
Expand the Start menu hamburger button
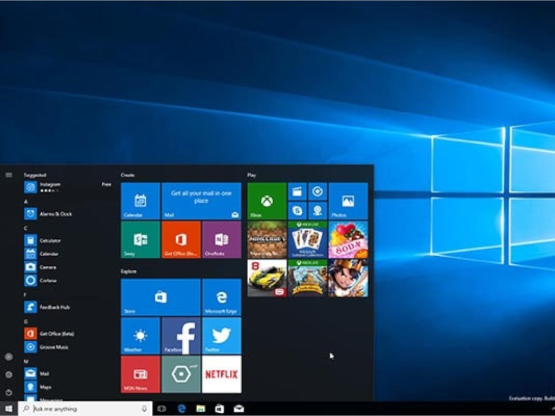click(x=8, y=174)
